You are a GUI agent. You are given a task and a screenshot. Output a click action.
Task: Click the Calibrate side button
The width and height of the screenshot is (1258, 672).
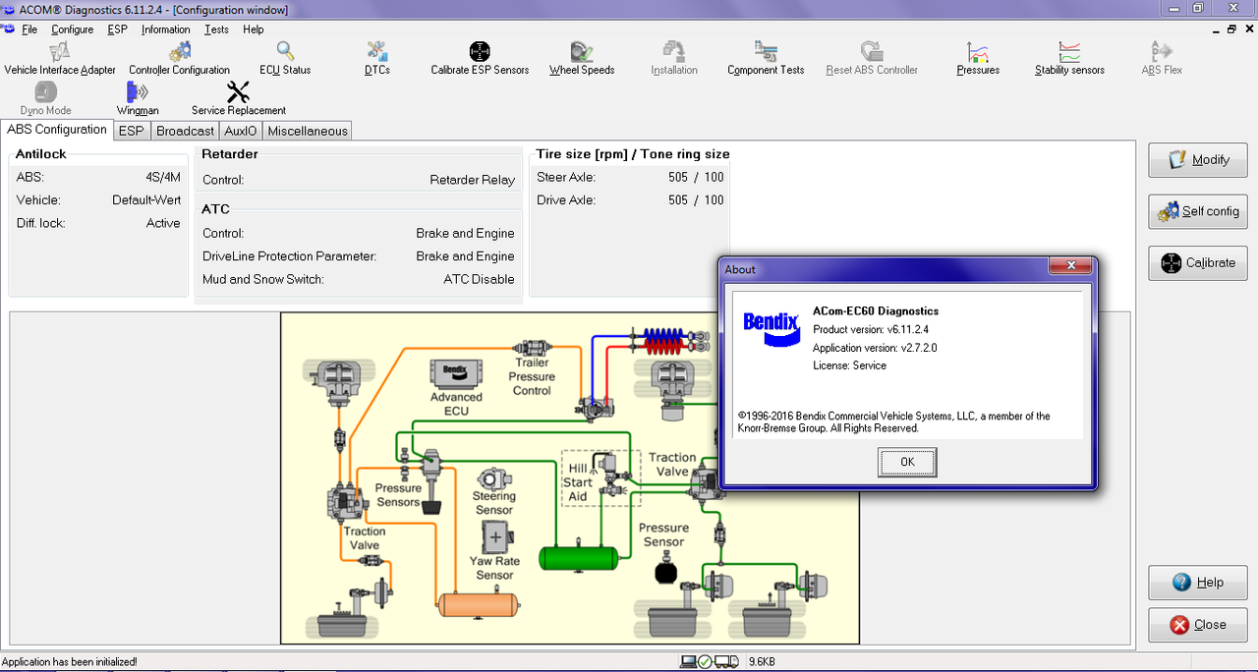(1198, 262)
